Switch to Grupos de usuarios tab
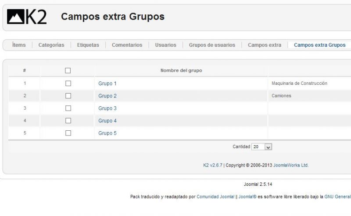Screen dimensions: 351x216 [212, 45]
